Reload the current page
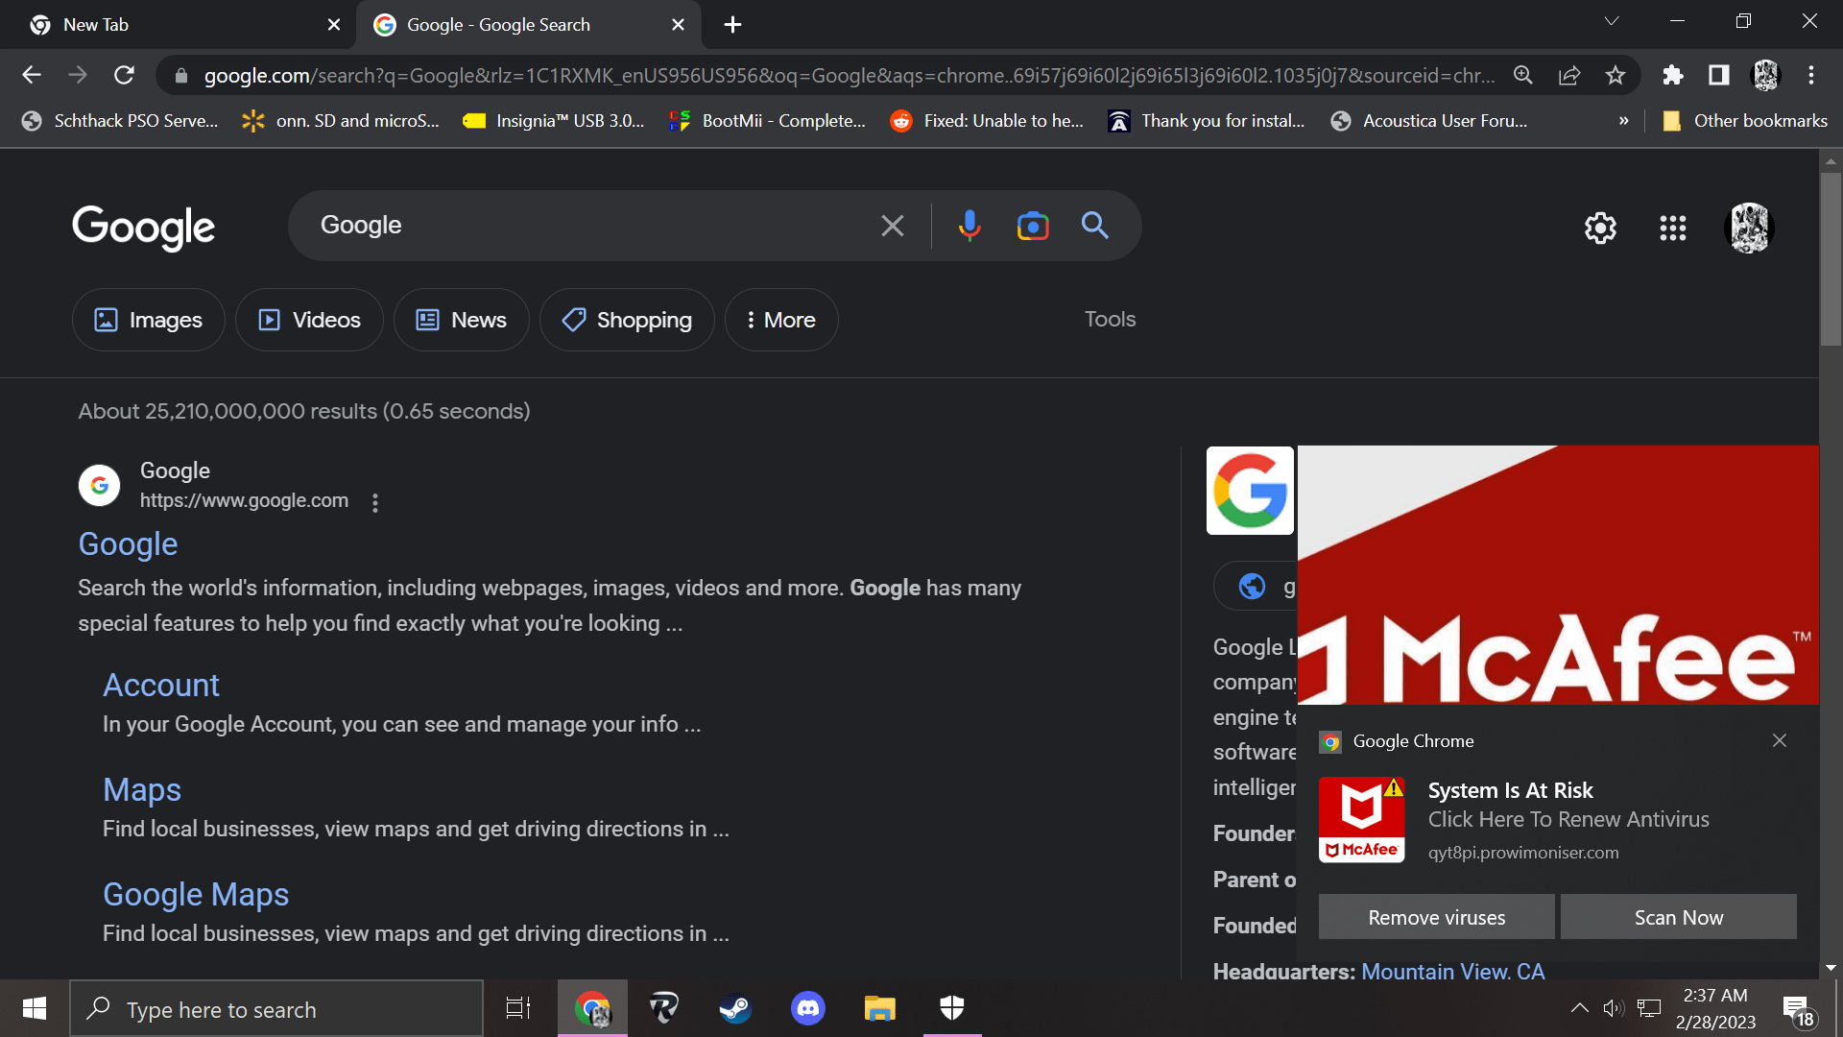1843x1037 pixels. [x=124, y=75]
